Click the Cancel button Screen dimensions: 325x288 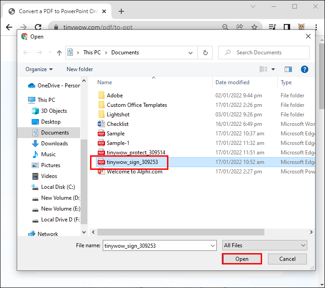click(287, 259)
